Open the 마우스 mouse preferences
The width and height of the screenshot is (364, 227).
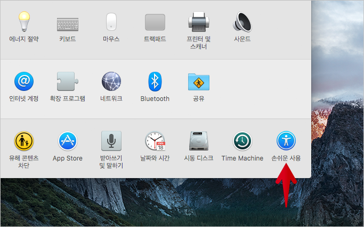click(x=111, y=22)
